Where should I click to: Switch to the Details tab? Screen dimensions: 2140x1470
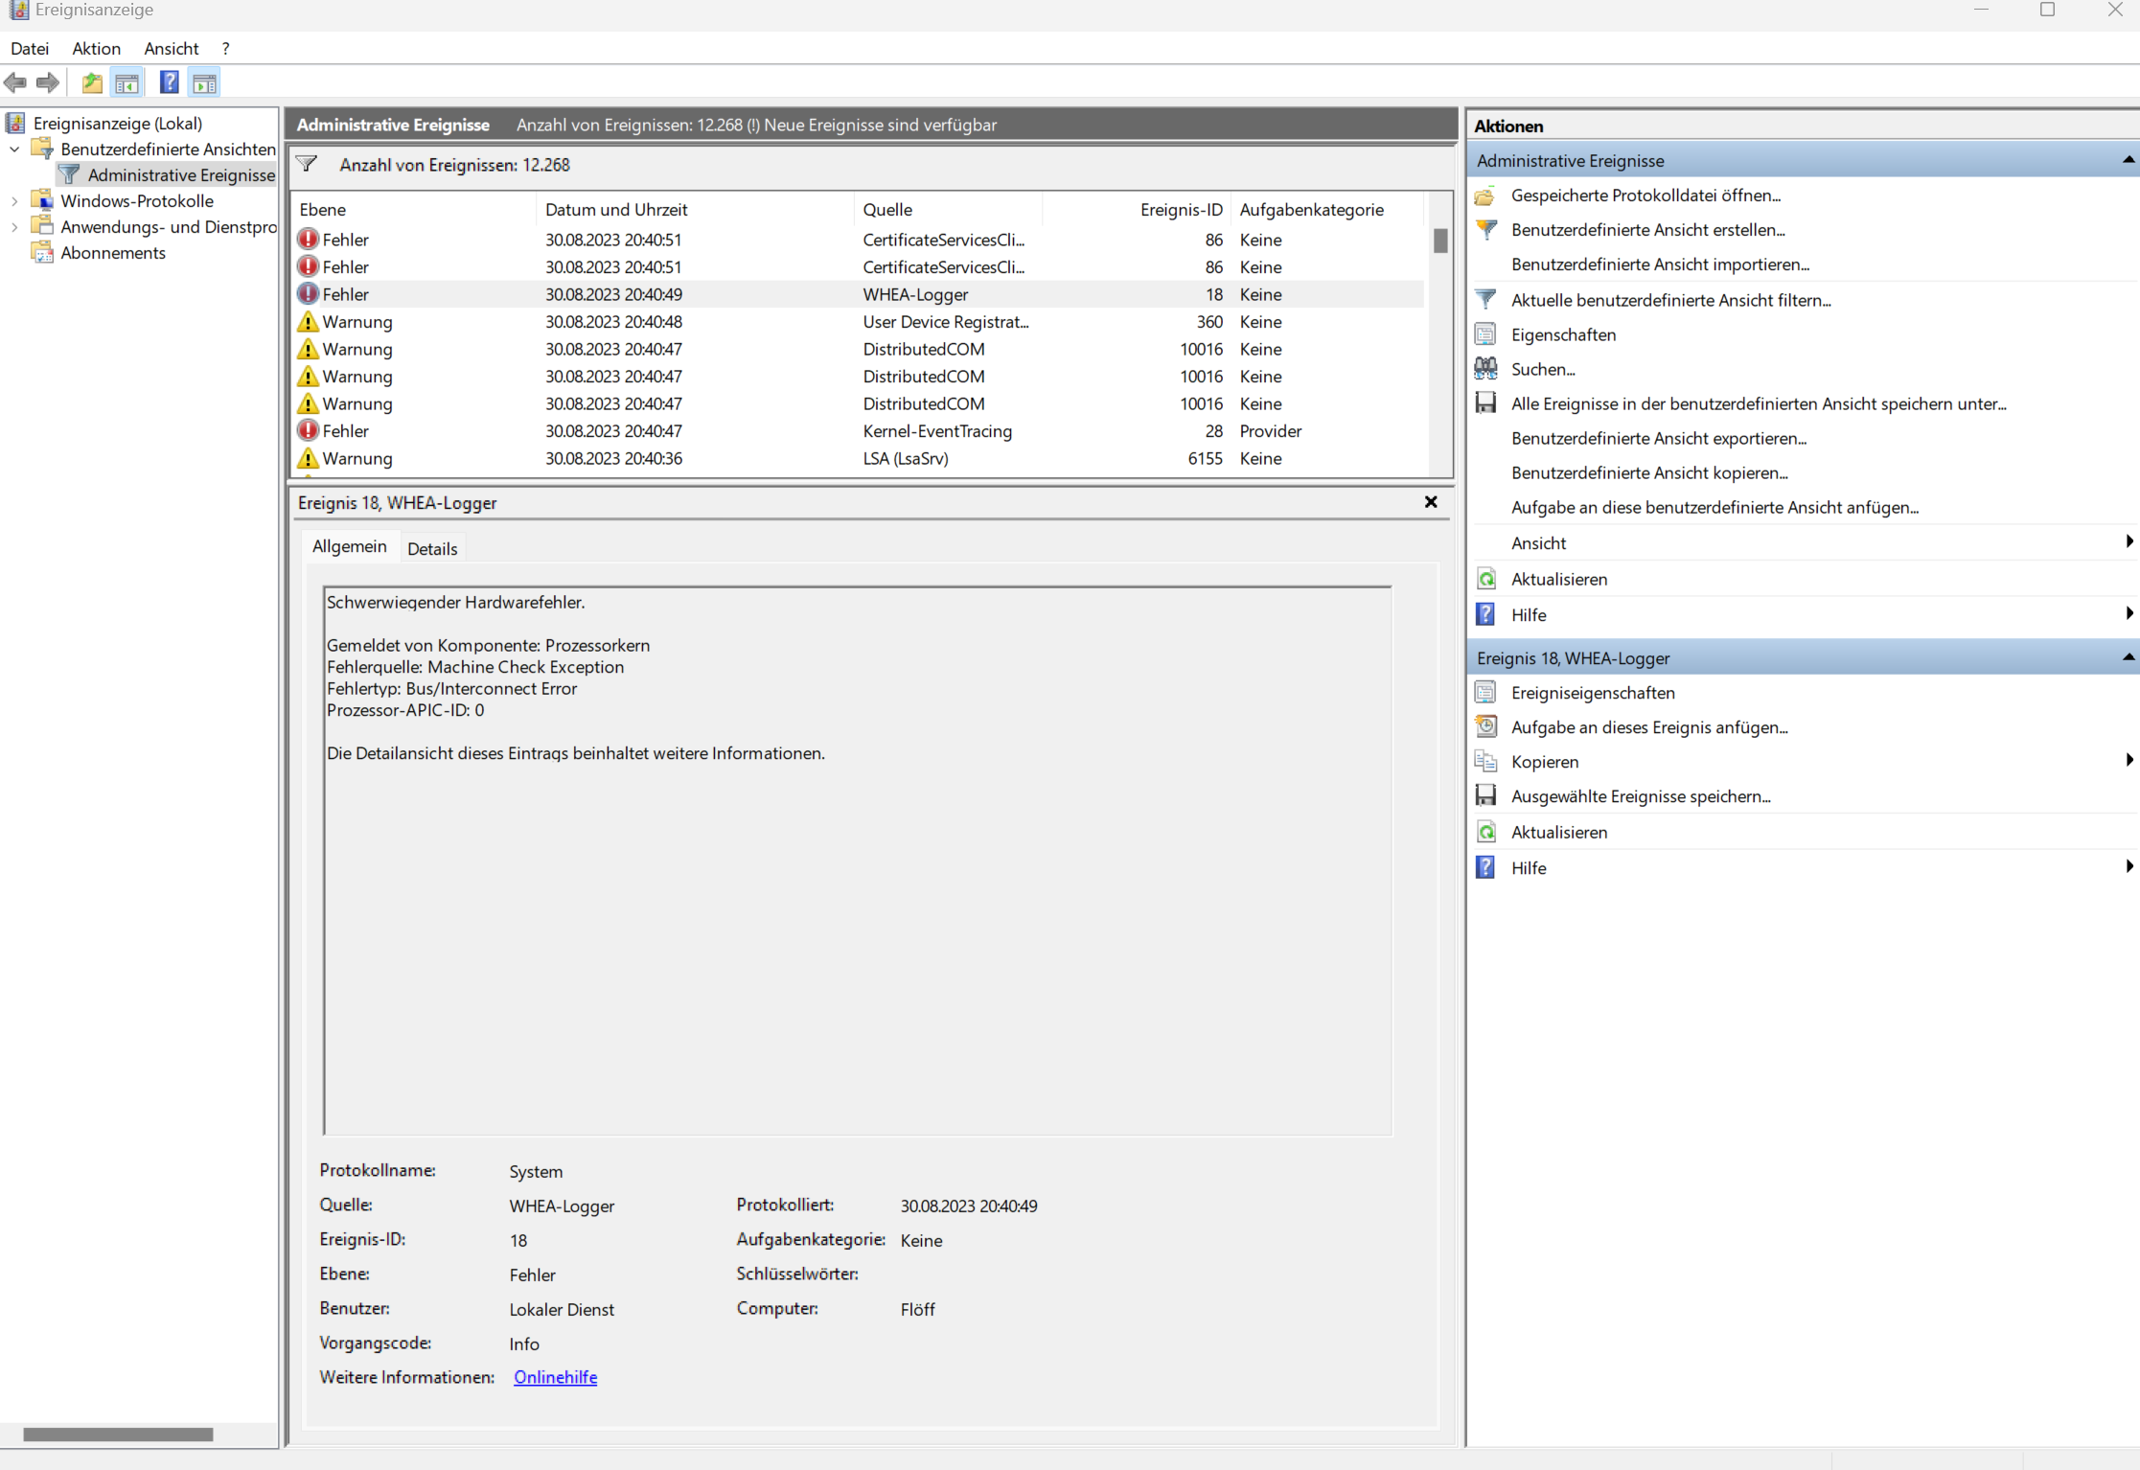(431, 548)
